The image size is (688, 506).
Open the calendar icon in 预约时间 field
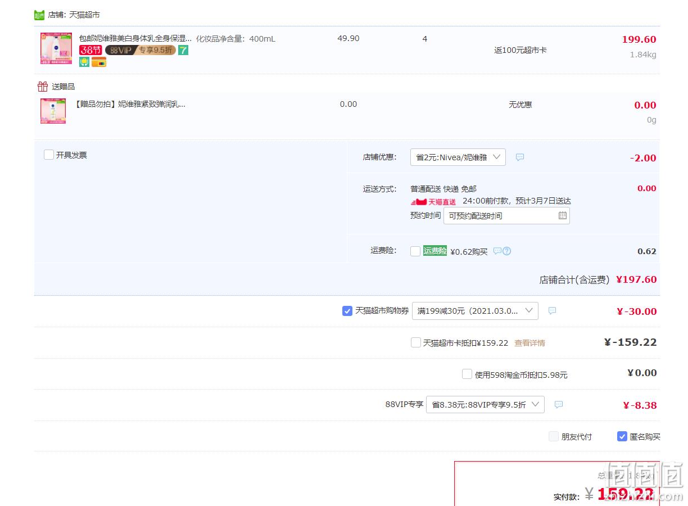563,215
